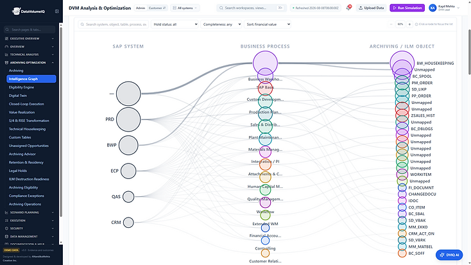This screenshot has width=471, height=265.
Task: Click the BC_SOFF object node circle
Action: point(402,253)
